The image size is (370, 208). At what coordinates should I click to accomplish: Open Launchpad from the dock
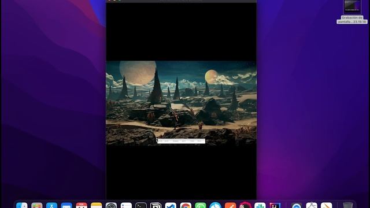point(37,205)
